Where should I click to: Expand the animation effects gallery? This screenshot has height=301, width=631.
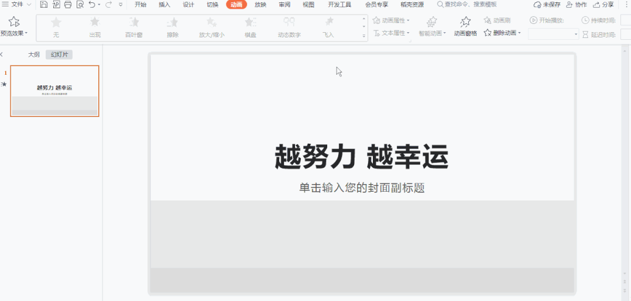pyautogui.click(x=364, y=36)
